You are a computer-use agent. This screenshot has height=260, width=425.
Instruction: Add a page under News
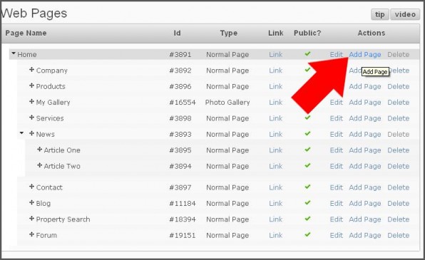click(x=365, y=135)
